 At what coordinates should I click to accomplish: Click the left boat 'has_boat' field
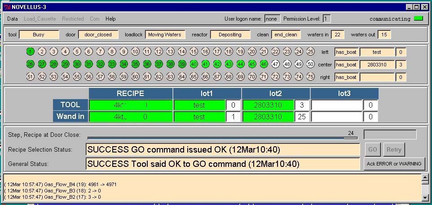(x=346, y=52)
